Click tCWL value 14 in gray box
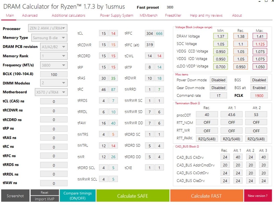The height and width of the screenshot is (205, 274). pos(150,56)
